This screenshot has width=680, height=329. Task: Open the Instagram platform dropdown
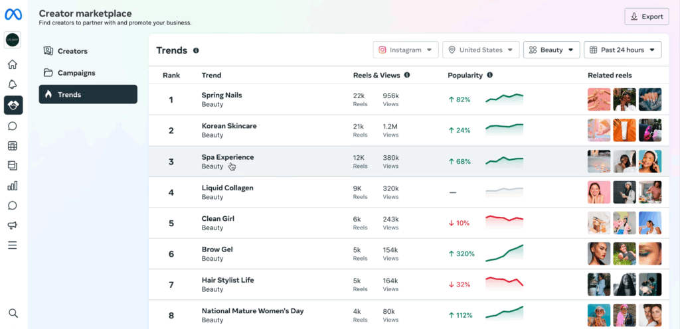click(x=406, y=50)
